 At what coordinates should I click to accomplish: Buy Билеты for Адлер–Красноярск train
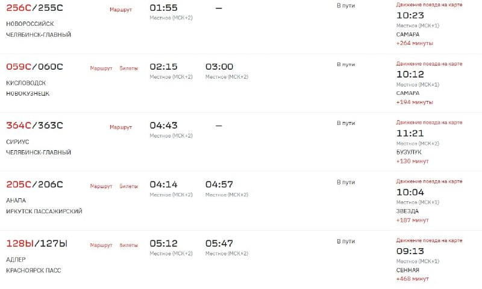click(x=128, y=245)
